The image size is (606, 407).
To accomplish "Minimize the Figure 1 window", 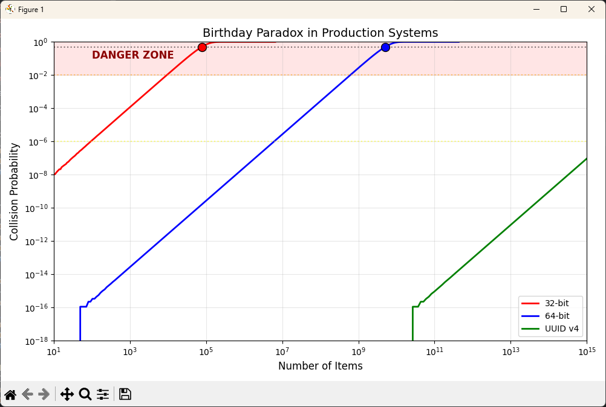I will [x=536, y=9].
